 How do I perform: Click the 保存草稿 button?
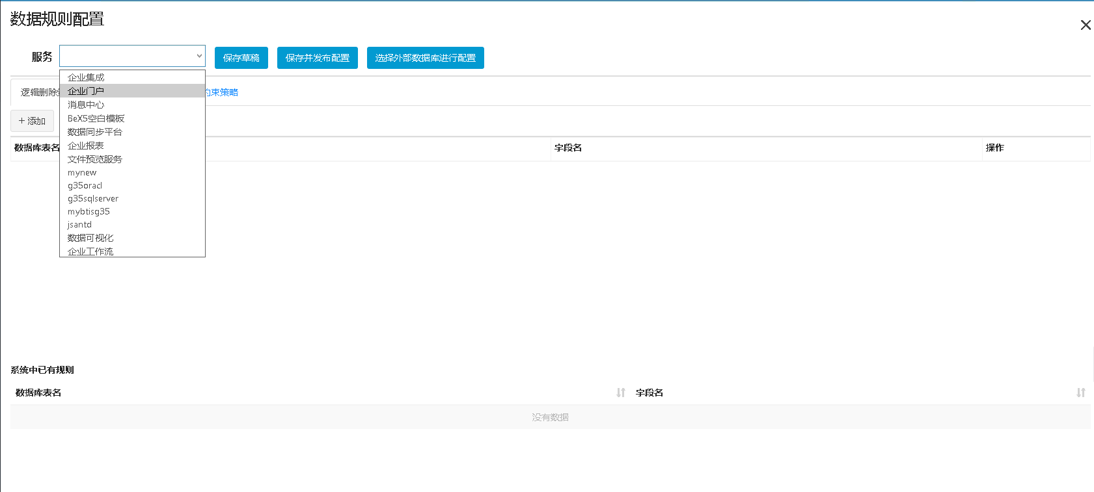241,58
